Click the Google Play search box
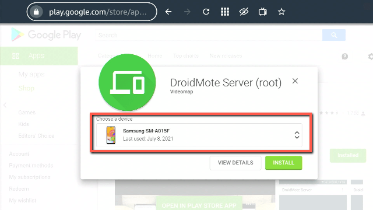This screenshot has width=373, height=210. pos(209,35)
